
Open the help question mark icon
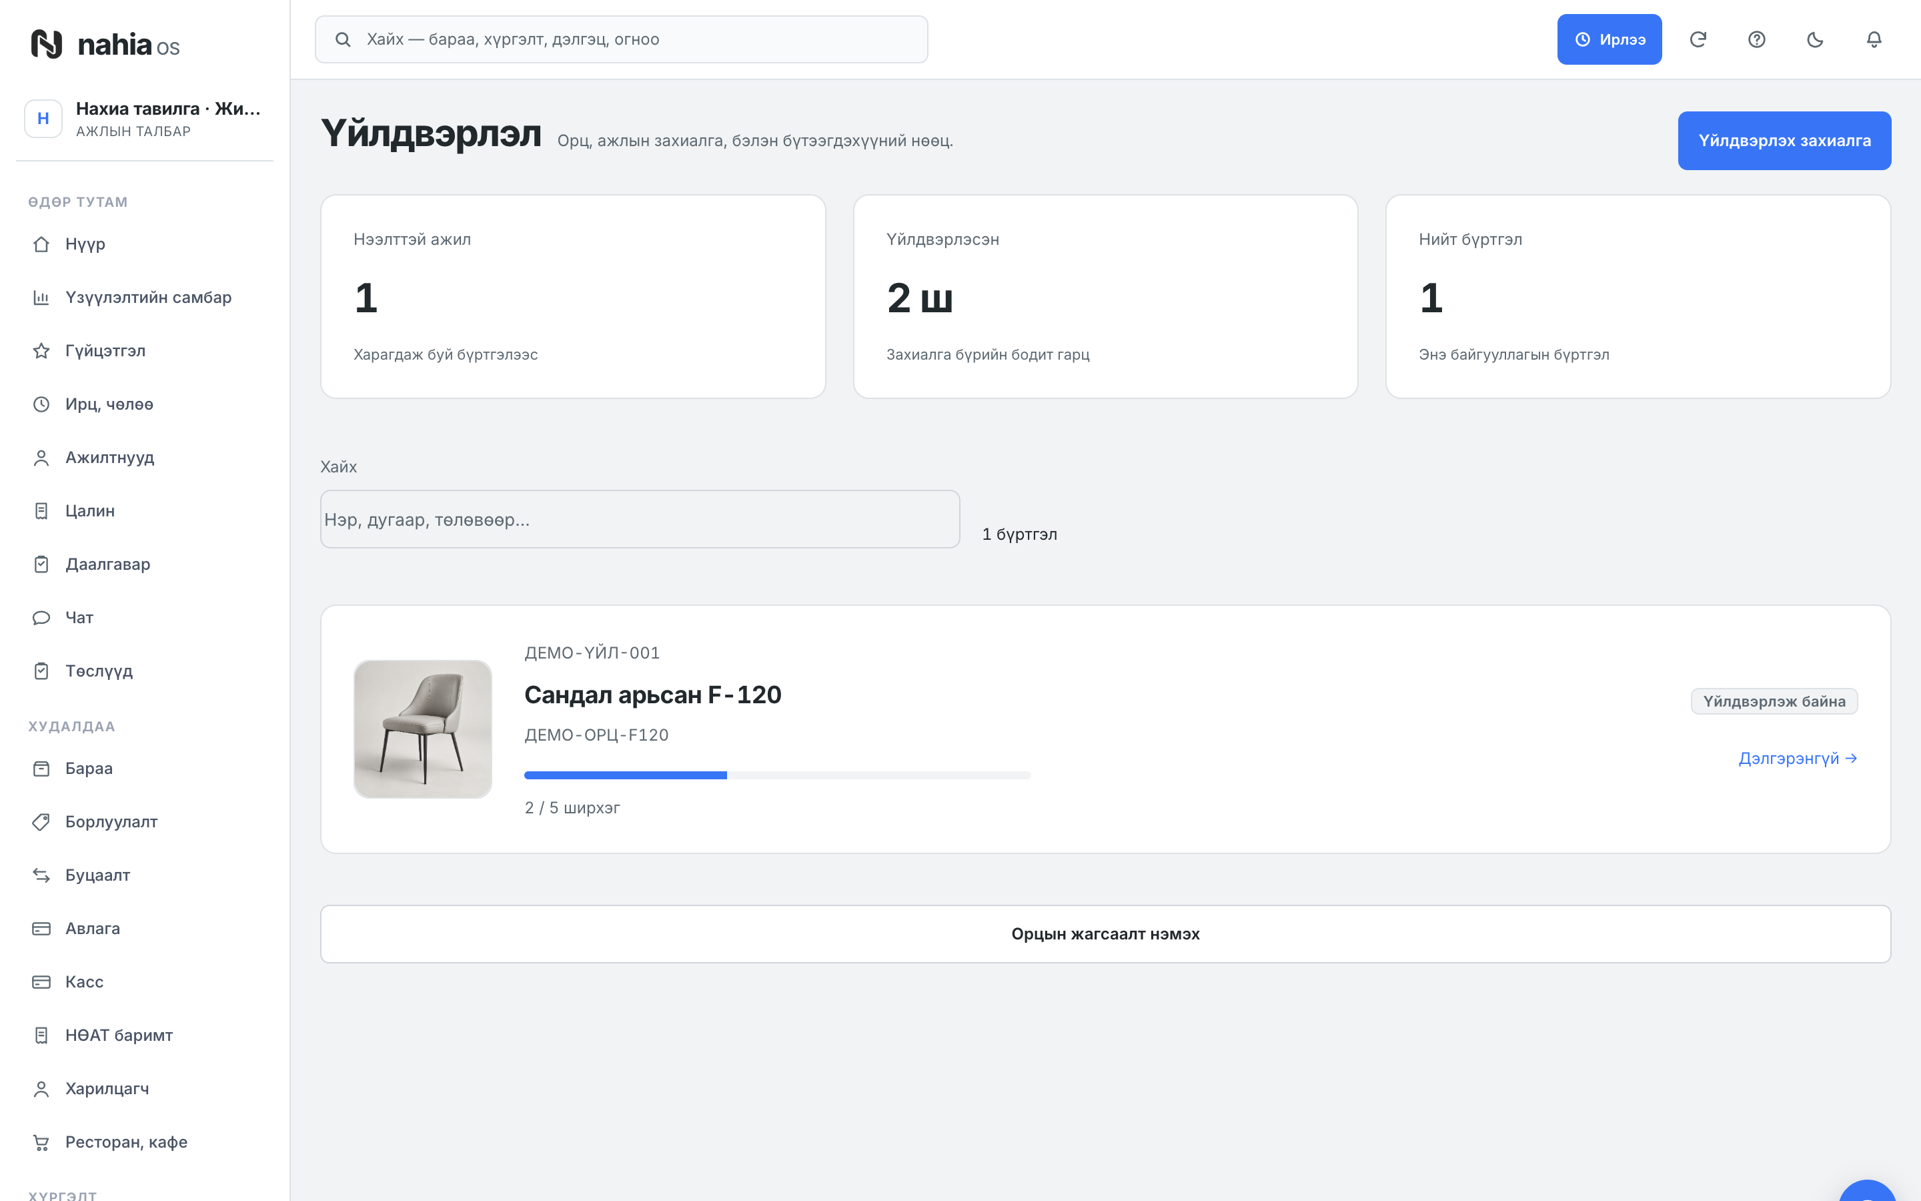(1757, 40)
